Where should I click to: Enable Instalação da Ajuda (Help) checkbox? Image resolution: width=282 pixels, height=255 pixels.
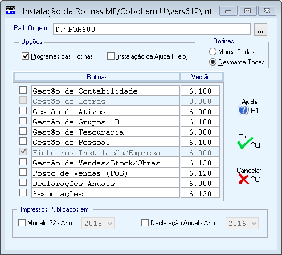point(111,56)
